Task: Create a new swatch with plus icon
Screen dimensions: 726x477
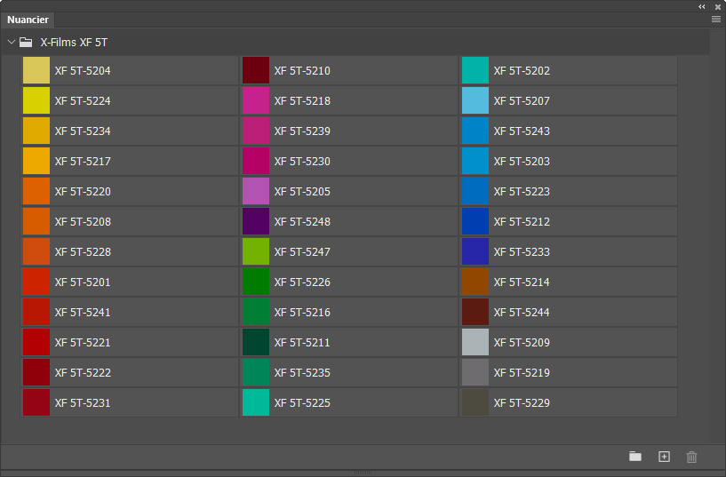Action: [x=664, y=457]
